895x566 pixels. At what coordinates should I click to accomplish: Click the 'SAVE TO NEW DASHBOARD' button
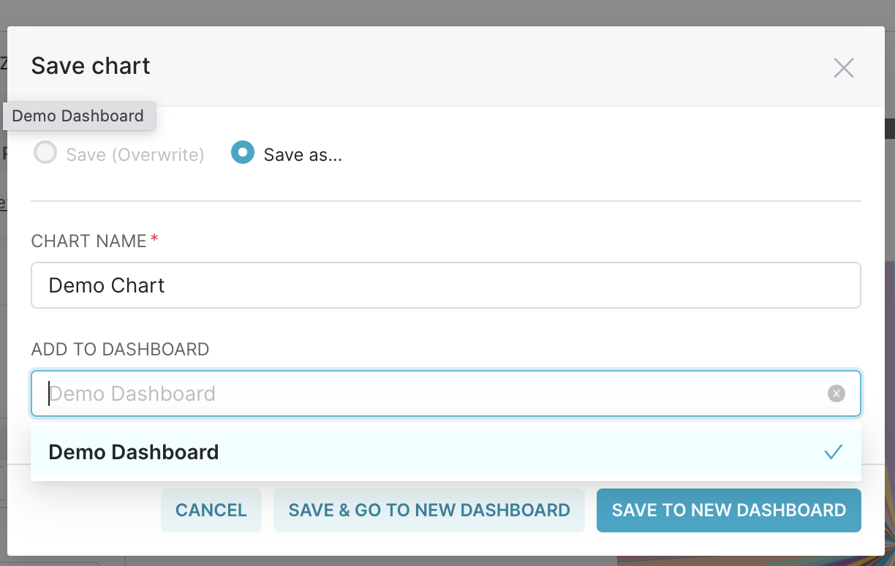pyautogui.click(x=728, y=510)
